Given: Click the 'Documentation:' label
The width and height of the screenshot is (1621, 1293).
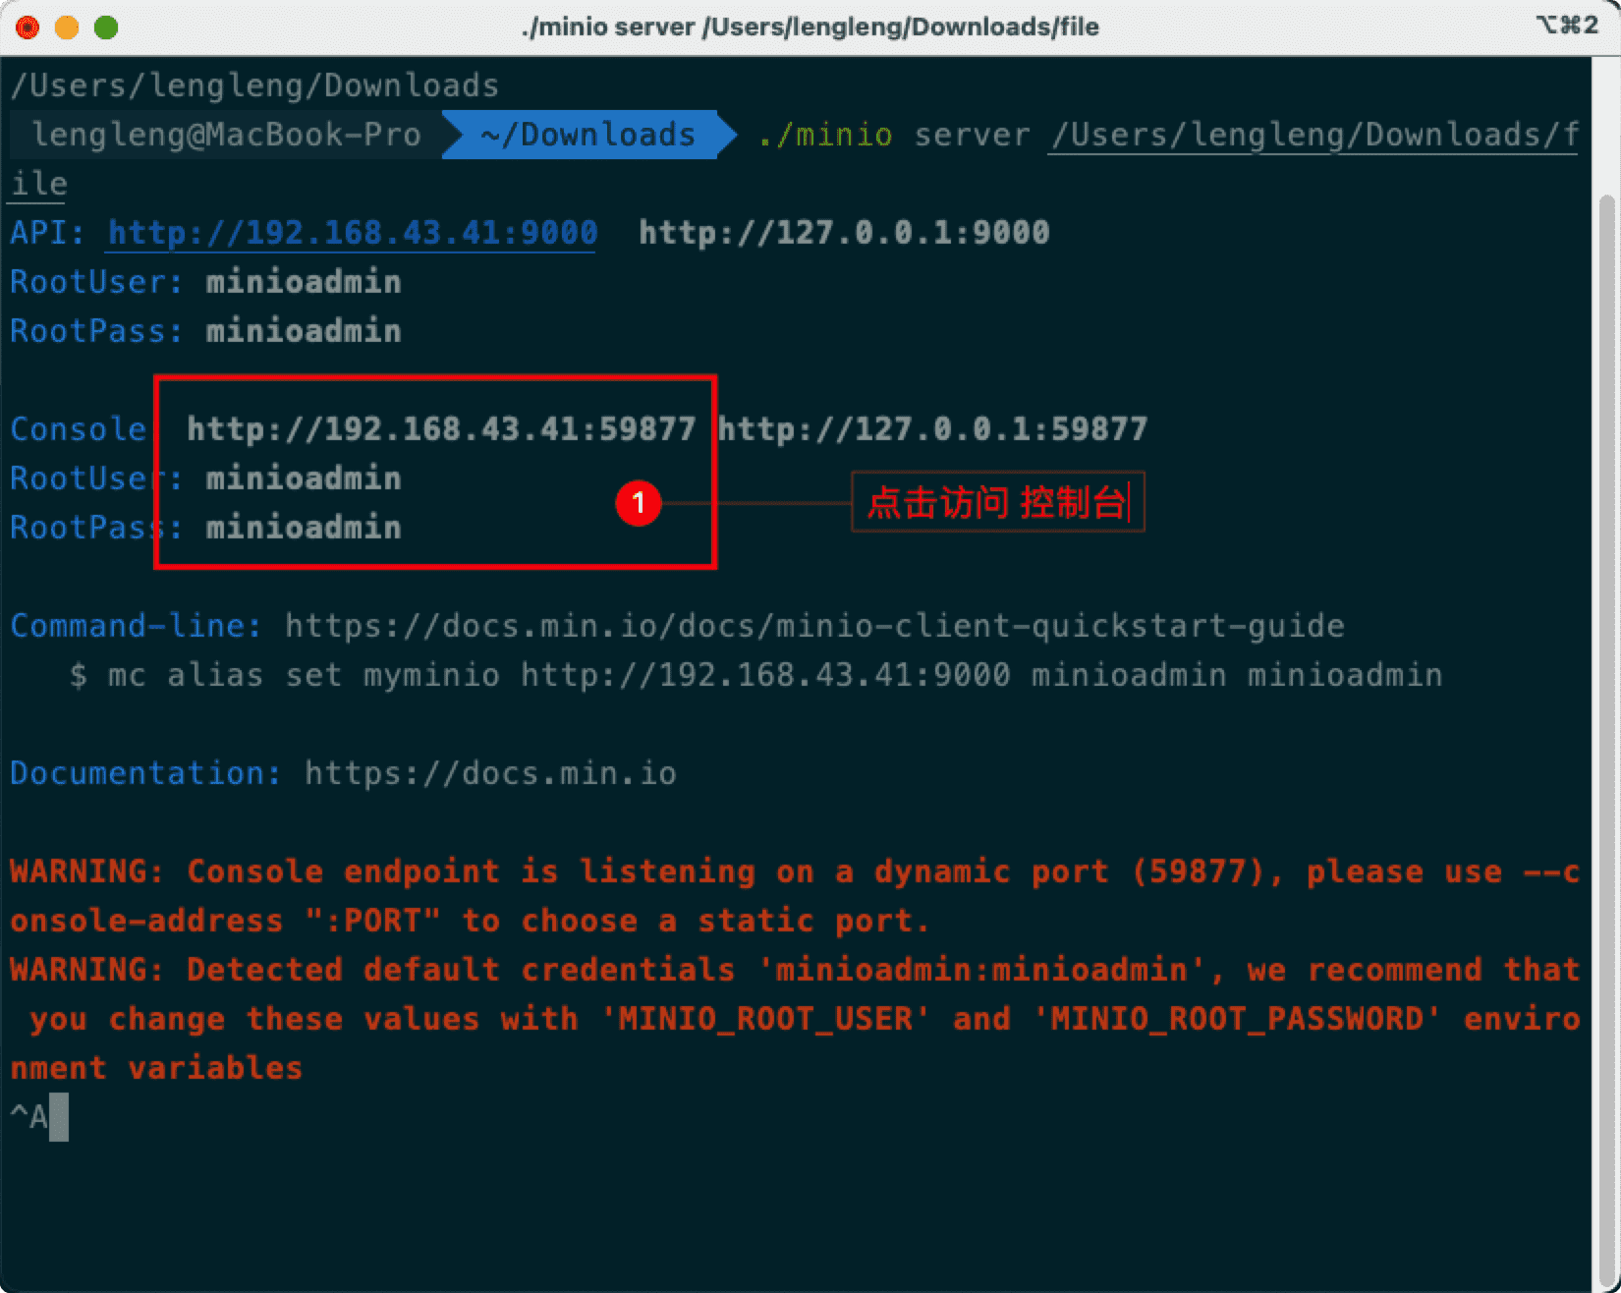Looking at the screenshot, I should click(146, 773).
